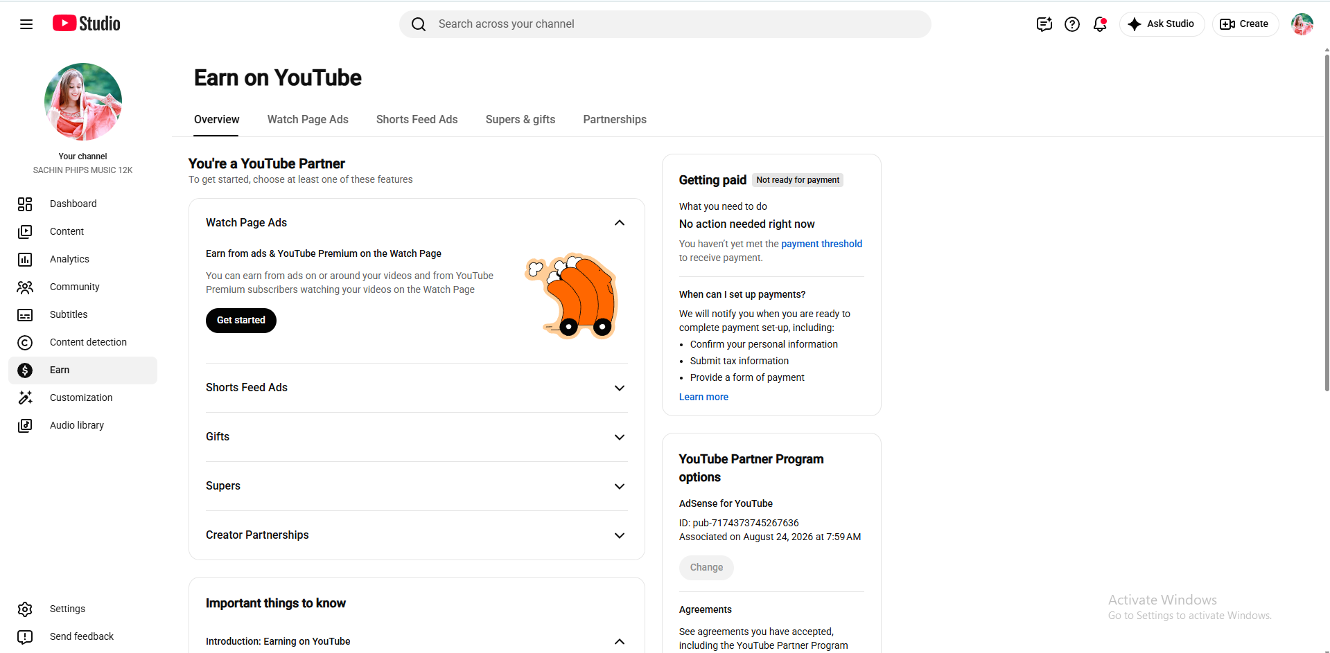The width and height of the screenshot is (1330, 653).
Task: Follow the payment threshold link
Action: pyautogui.click(x=821, y=244)
